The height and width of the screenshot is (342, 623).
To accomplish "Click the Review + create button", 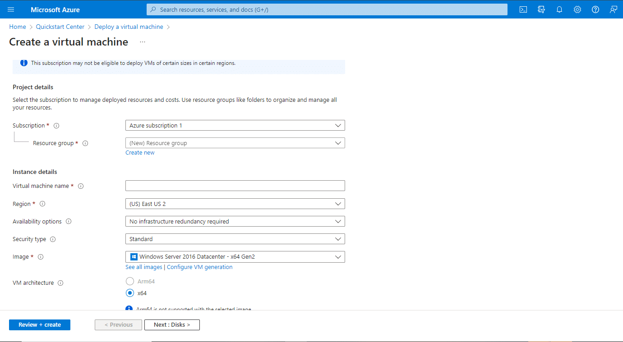I will click(39, 324).
